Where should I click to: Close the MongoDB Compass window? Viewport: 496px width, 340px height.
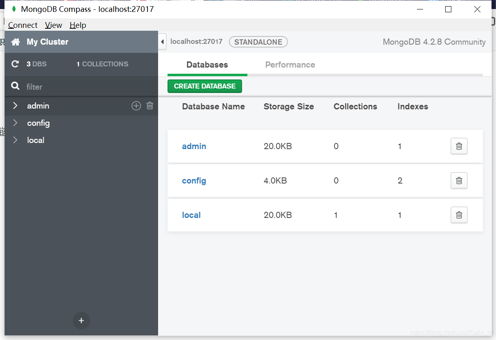point(477,9)
